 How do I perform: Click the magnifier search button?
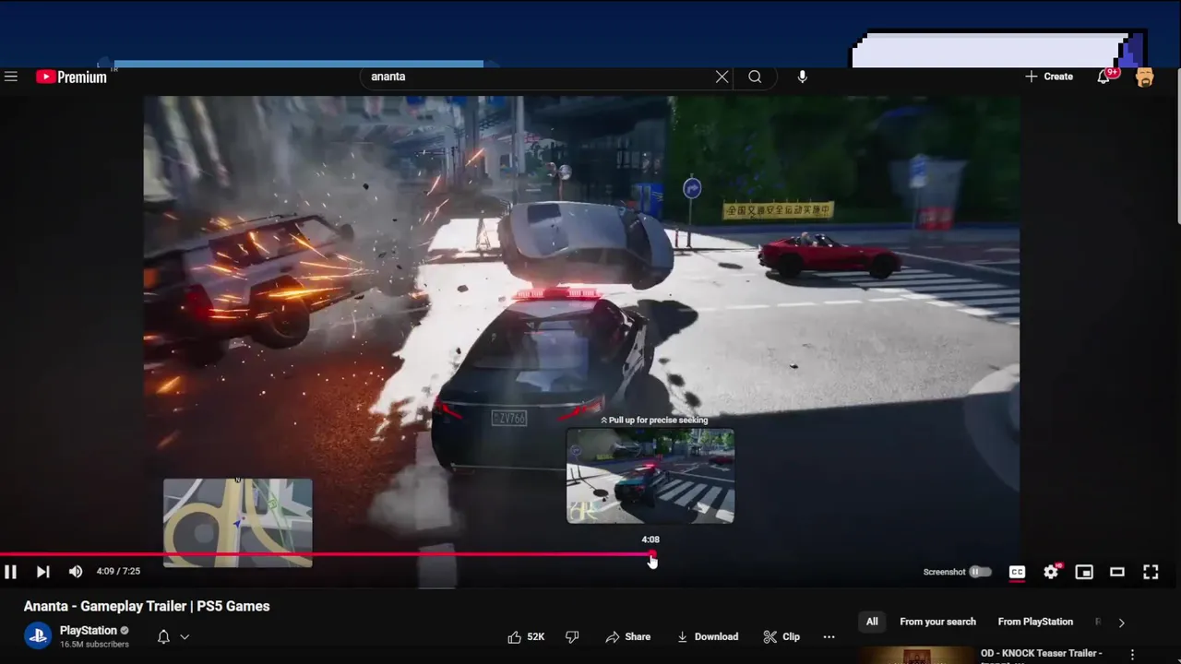coord(755,77)
